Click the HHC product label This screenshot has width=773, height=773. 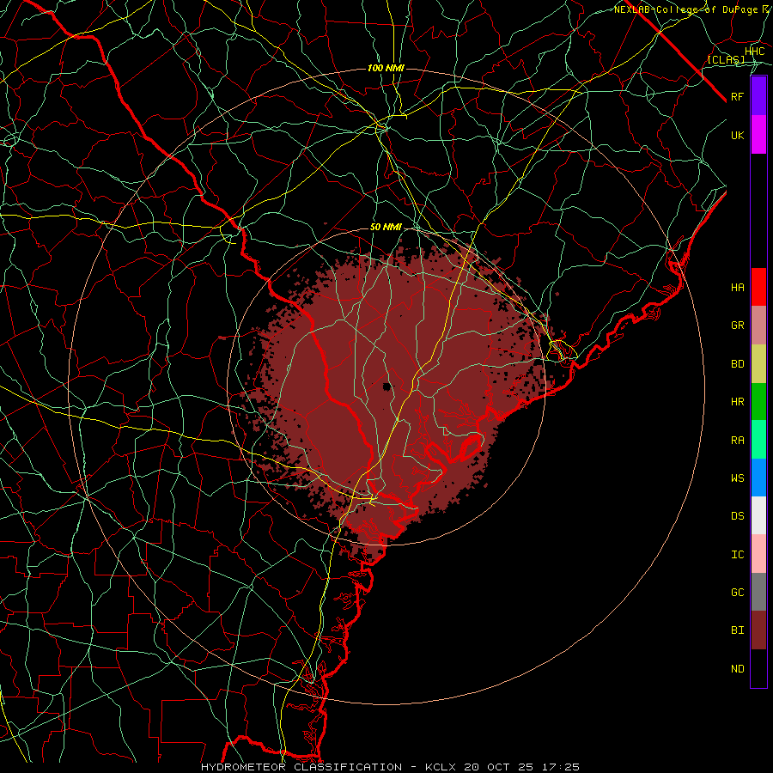pos(754,52)
